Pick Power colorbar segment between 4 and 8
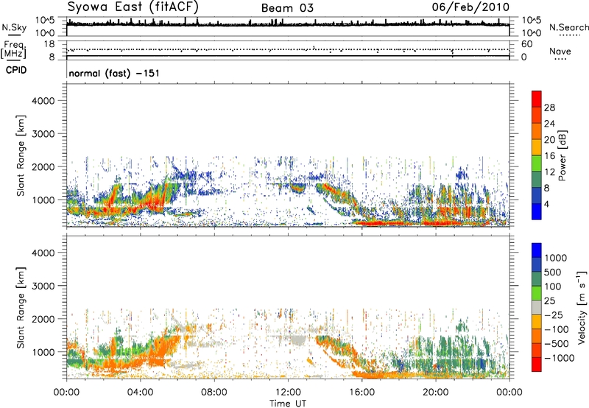The width and height of the screenshot is (589, 408). tap(537, 196)
